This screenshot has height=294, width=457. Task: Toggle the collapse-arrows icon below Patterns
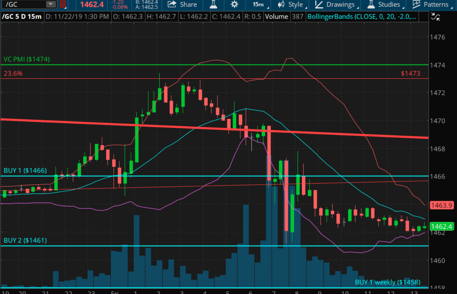pyautogui.click(x=436, y=17)
